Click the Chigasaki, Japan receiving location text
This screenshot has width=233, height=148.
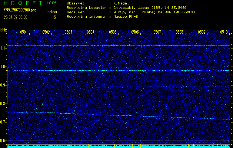[150, 7]
